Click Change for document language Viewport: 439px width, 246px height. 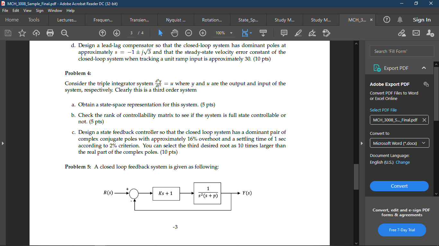(403, 162)
